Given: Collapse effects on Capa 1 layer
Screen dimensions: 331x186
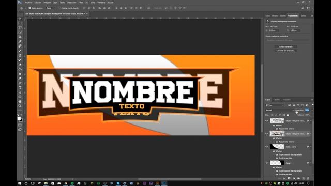Looking at the screenshot, I should pos(310,163).
